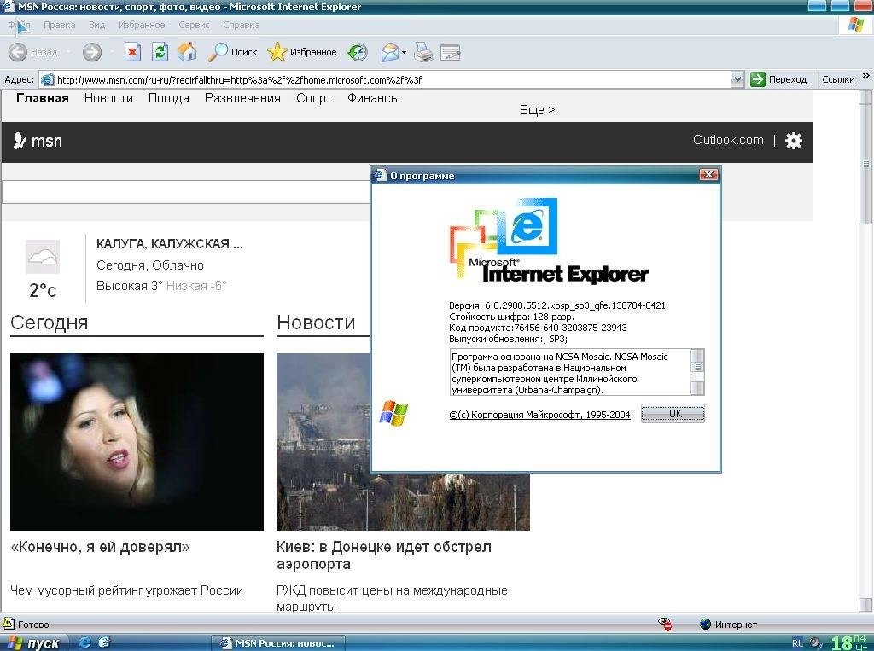
Task: Open the Поиск search toolbar button
Action: (232, 52)
